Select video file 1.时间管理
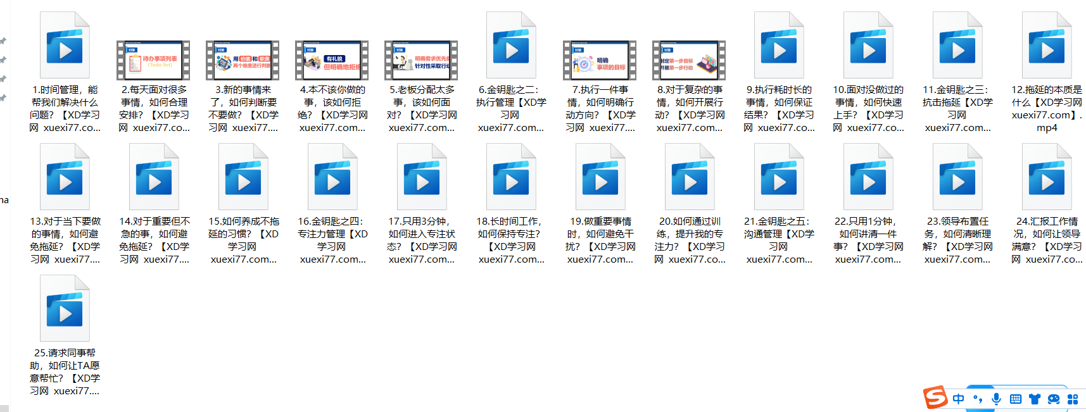Viewport: 1086px width, 412px height. 65,46
